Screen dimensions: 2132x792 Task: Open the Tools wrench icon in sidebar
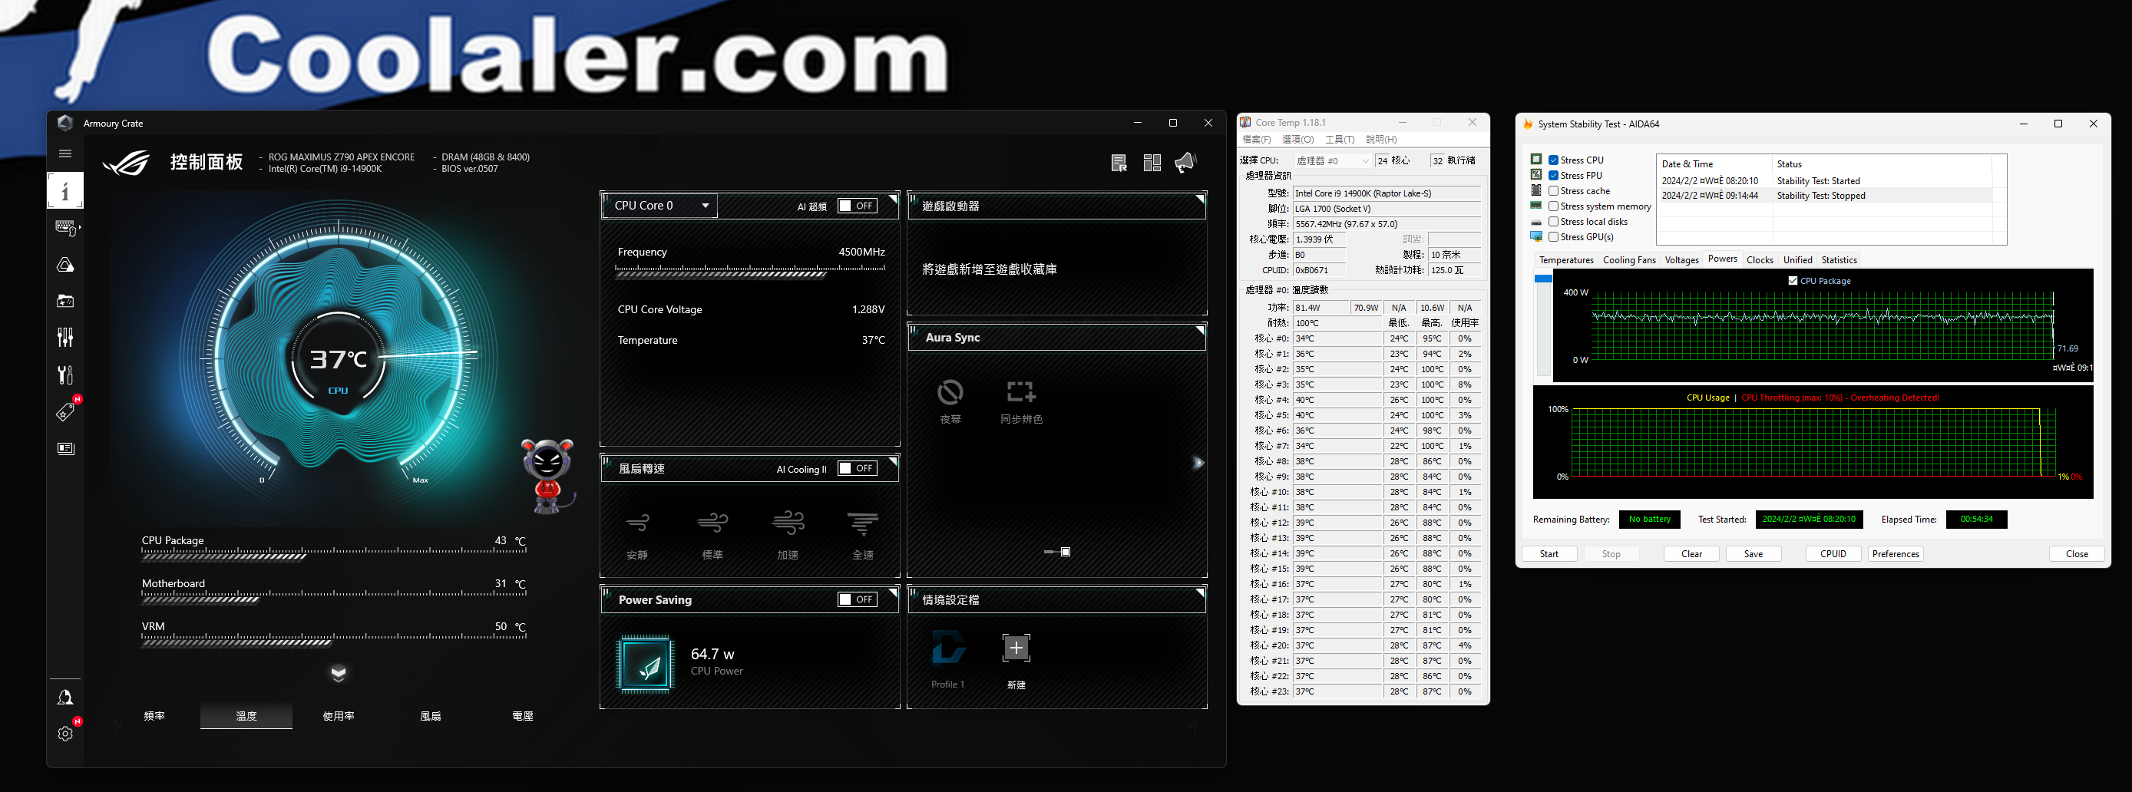65,375
